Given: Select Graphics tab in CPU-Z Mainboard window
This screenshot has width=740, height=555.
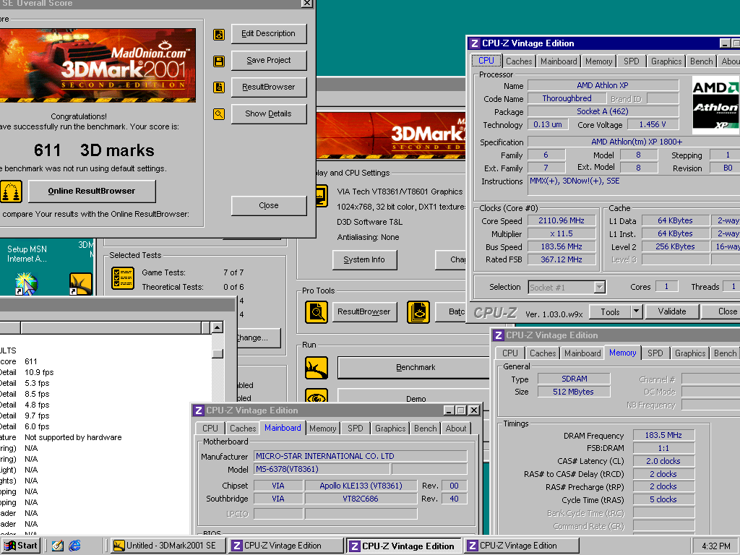Looking at the screenshot, I should [390, 429].
